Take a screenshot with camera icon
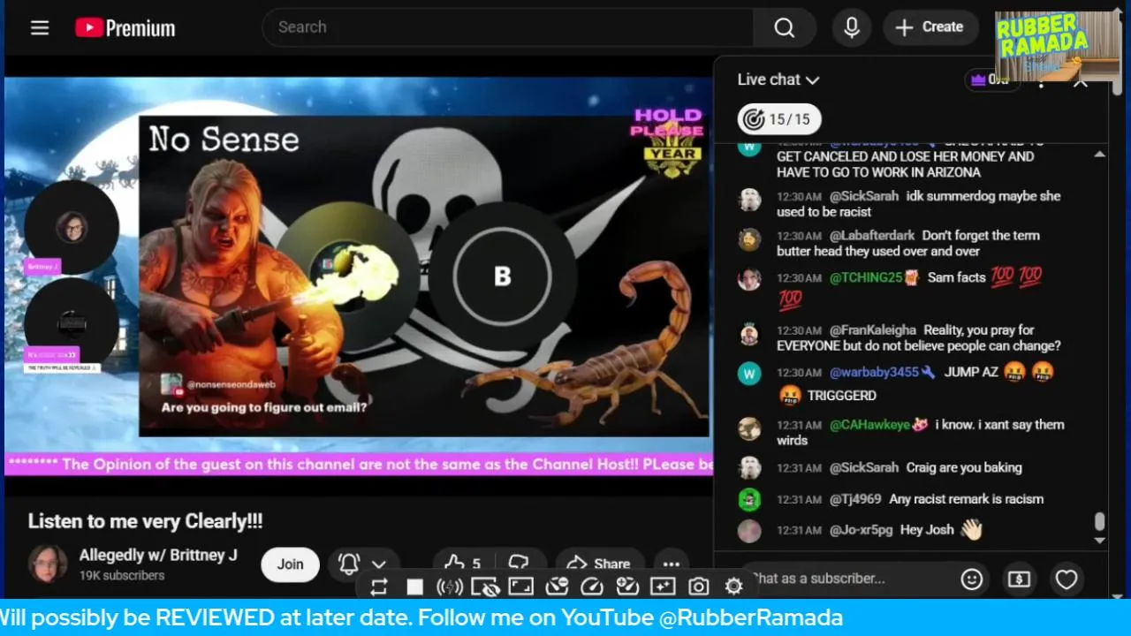The height and width of the screenshot is (636, 1131). click(x=699, y=587)
